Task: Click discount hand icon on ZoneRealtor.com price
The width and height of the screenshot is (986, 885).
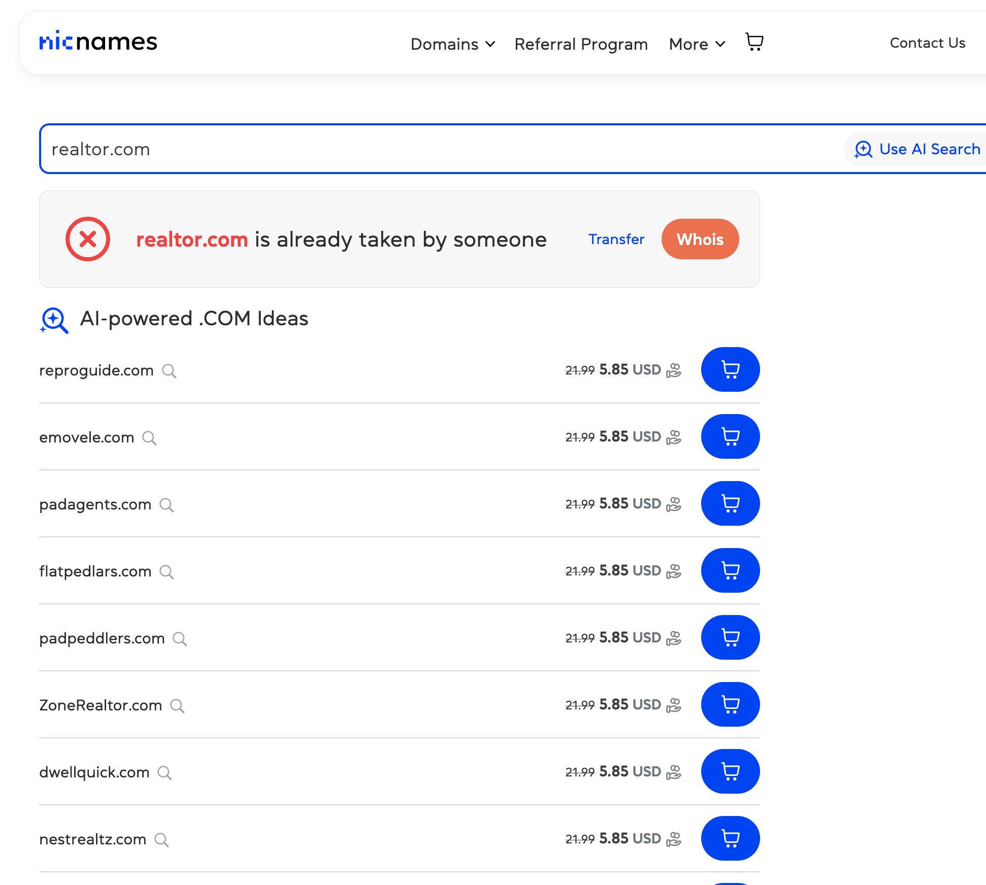Action: click(x=674, y=705)
